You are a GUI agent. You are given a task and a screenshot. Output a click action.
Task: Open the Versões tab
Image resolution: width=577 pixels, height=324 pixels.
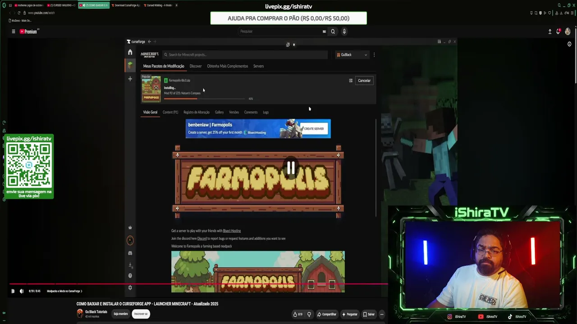[234, 112]
